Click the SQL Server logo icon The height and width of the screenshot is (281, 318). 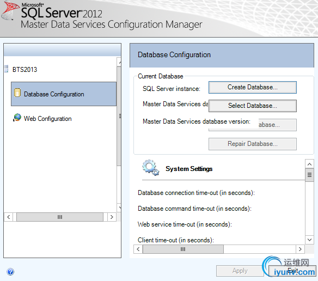(10, 10)
